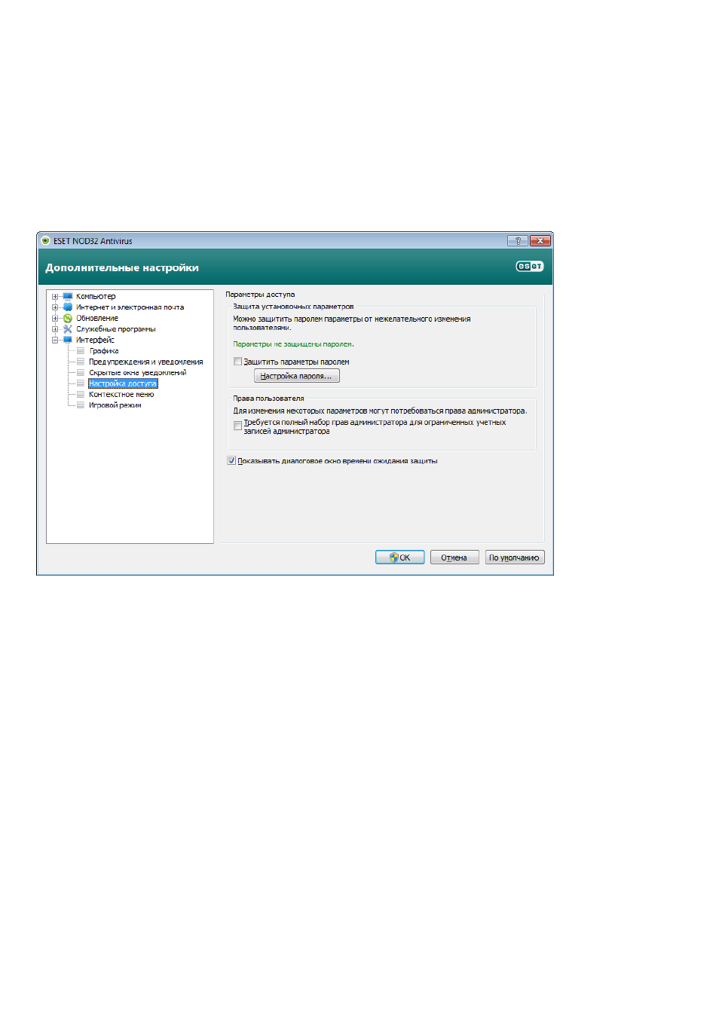The image size is (719, 1017).
Task: Click the Обновление label in the tree
Action: coord(97,319)
